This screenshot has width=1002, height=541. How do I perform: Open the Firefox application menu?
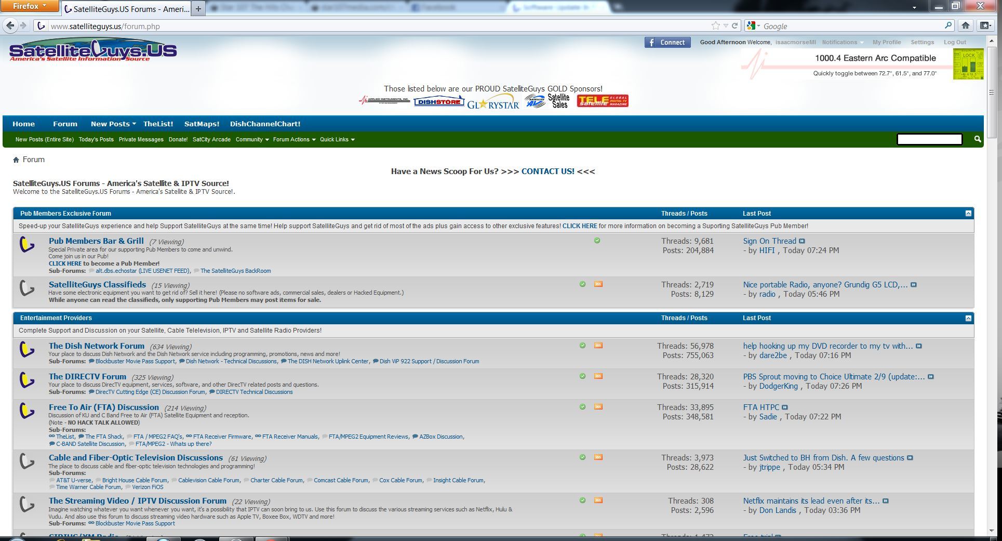pyautogui.click(x=29, y=6)
